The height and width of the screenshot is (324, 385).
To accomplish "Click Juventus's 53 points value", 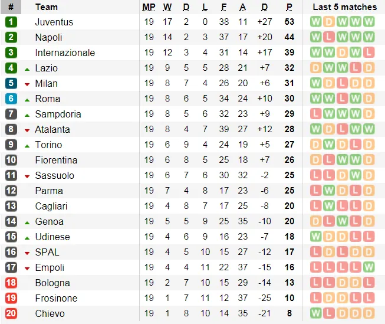I will [289, 22].
